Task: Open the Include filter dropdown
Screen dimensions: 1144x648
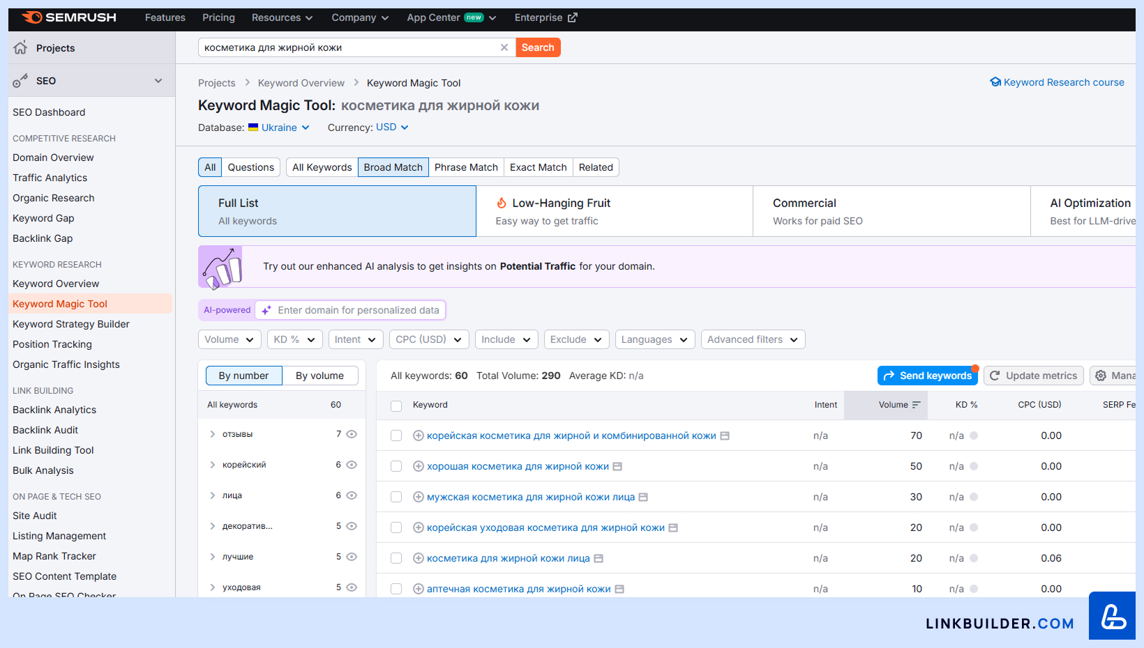Action: coord(506,339)
